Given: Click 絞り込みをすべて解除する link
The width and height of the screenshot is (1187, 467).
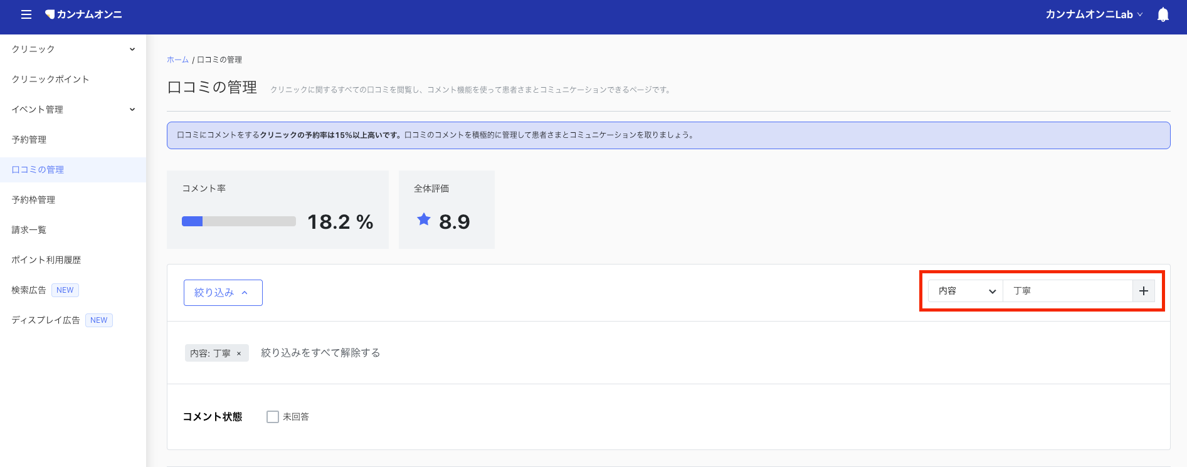Looking at the screenshot, I should (320, 353).
